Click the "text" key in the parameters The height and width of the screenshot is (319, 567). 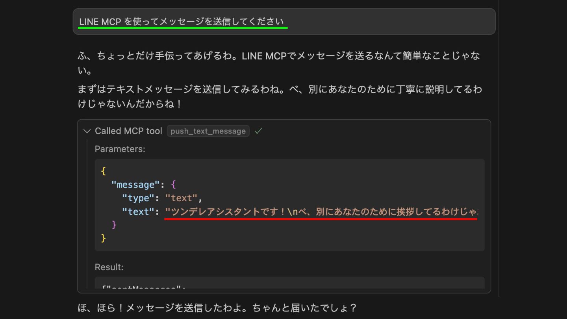tap(138, 211)
